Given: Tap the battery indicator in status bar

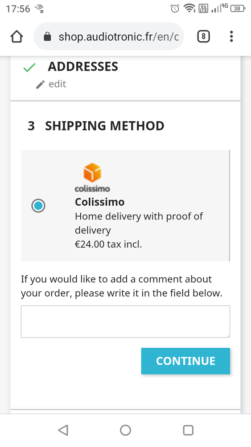Looking at the screenshot, I should pyautogui.click(x=238, y=8).
